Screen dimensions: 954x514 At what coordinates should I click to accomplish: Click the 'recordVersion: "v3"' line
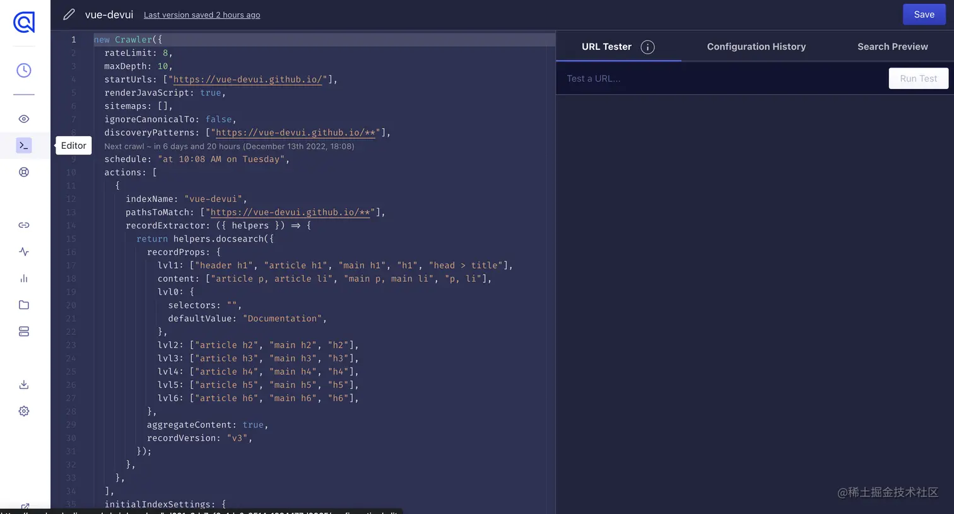pyautogui.click(x=199, y=437)
